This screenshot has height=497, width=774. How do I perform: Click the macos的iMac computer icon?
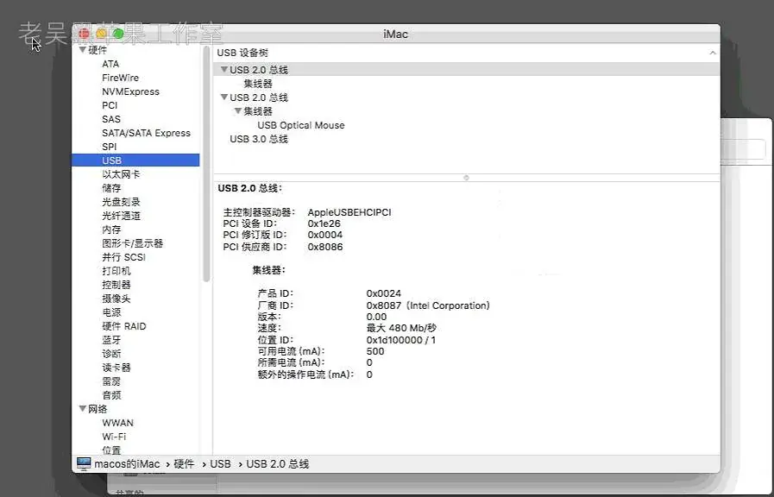click(x=84, y=464)
